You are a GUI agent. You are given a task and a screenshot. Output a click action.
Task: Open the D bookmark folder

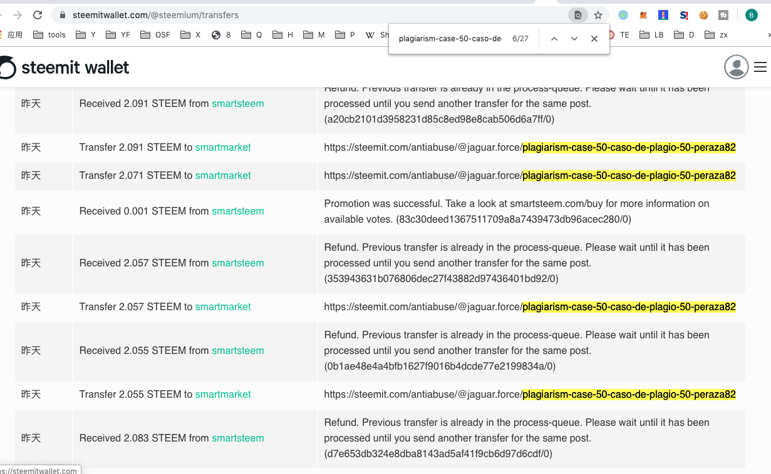pyautogui.click(x=685, y=35)
